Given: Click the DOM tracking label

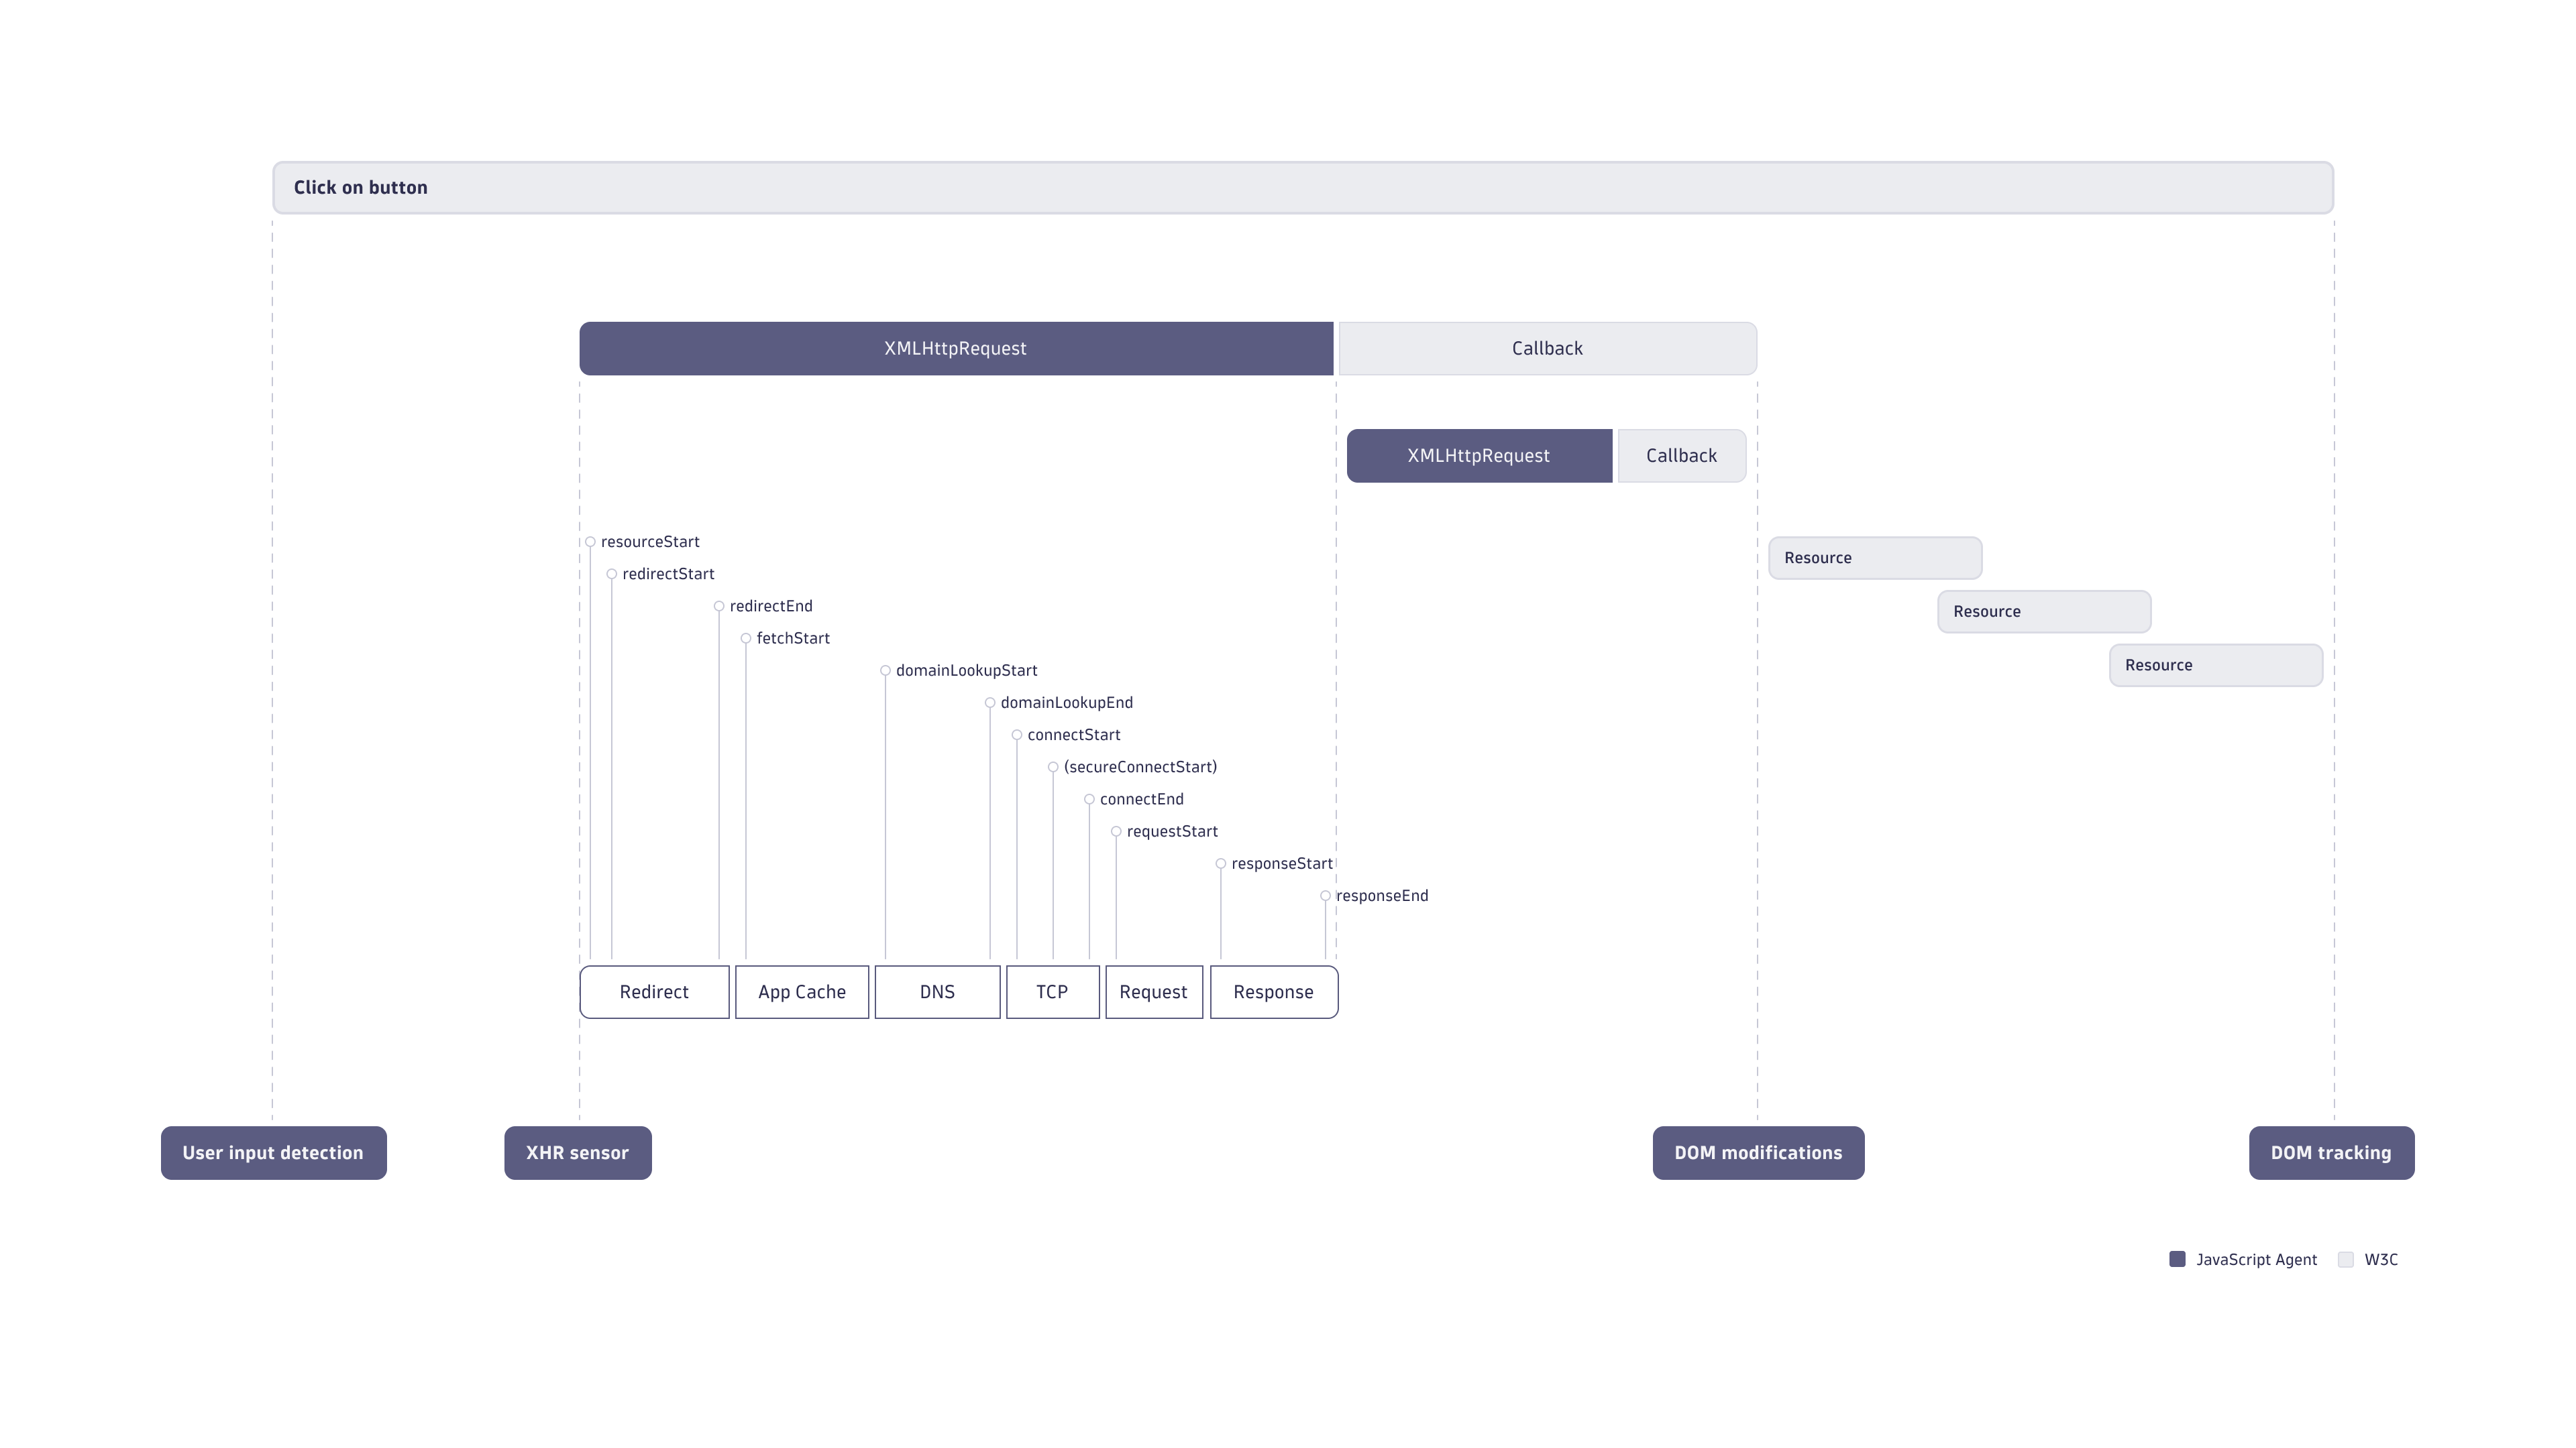Looking at the screenshot, I should tap(2331, 1153).
